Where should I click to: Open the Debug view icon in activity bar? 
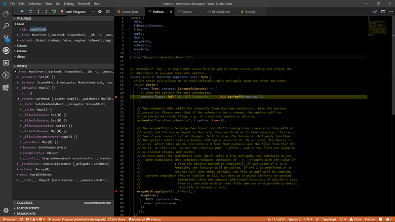(x=6, y=50)
